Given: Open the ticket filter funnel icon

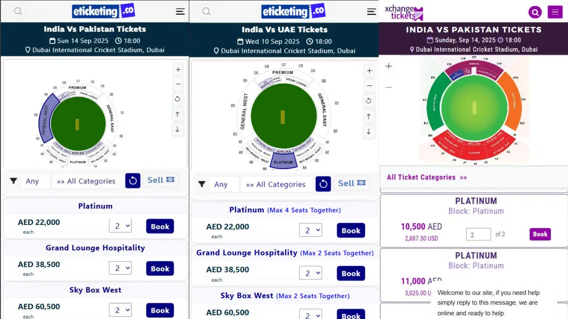Looking at the screenshot, I should click(x=13, y=180).
